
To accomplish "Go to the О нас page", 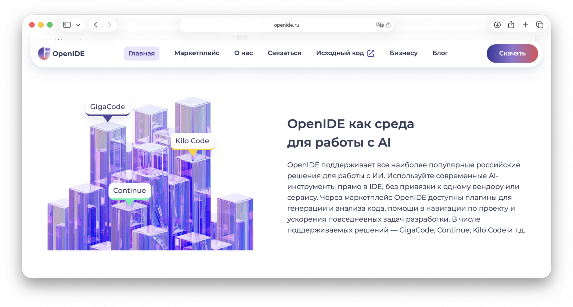I will pyautogui.click(x=243, y=53).
